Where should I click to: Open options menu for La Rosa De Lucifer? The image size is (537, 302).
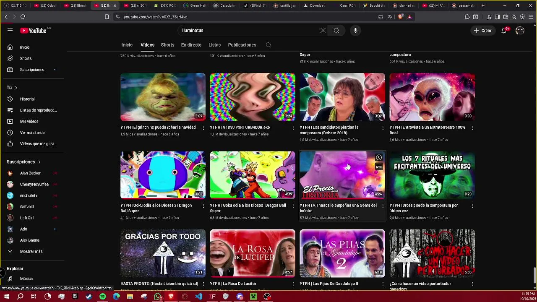point(293,284)
